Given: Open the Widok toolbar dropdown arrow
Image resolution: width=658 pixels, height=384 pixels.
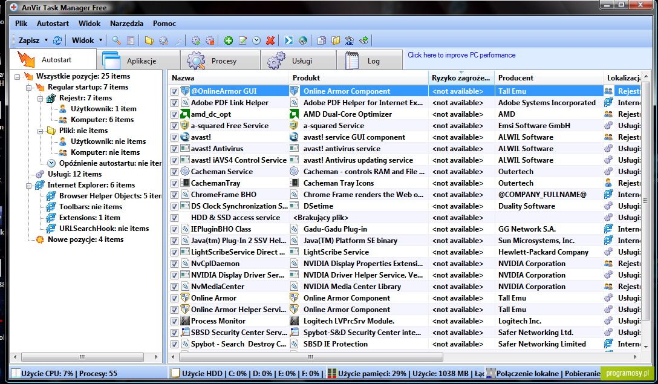Looking at the screenshot, I should point(101,41).
